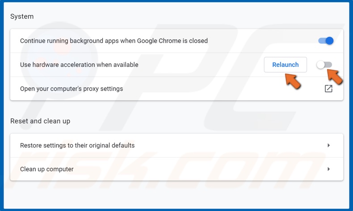The width and height of the screenshot is (353, 211).
Task: Click orange arrow pointing at acceleration toggle
Action: pyautogui.click(x=335, y=77)
